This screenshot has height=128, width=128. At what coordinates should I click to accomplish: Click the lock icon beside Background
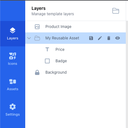click(37, 72)
